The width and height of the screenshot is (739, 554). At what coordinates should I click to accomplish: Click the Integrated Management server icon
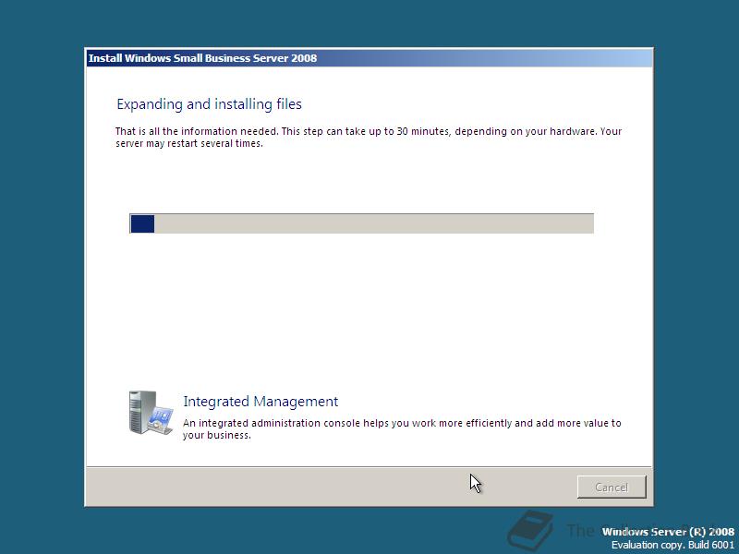[151, 413]
